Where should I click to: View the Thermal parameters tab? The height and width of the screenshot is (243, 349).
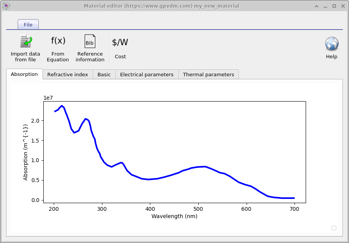pyautogui.click(x=209, y=74)
